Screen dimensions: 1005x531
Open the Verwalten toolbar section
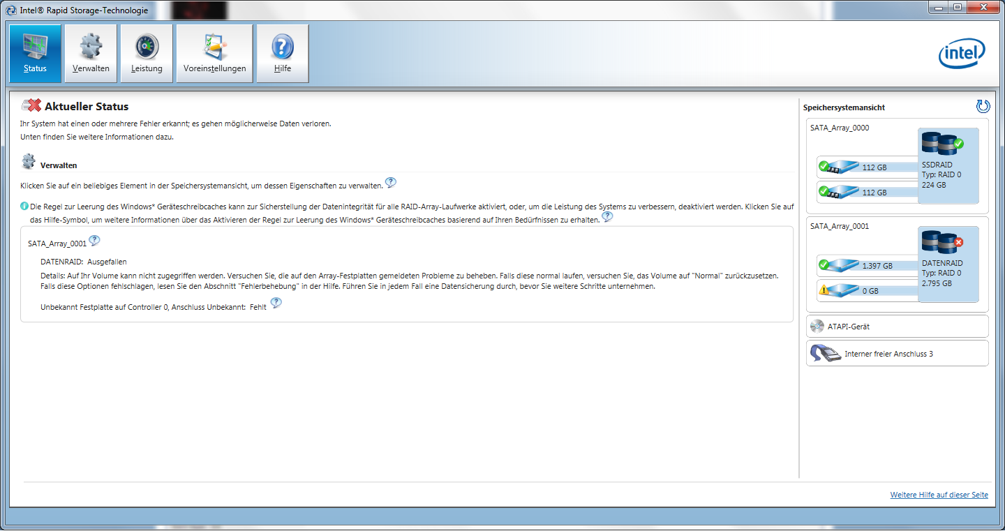pyautogui.click(x=91, y=54)
